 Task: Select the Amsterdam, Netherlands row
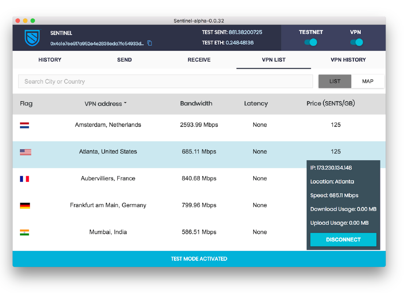199,128
